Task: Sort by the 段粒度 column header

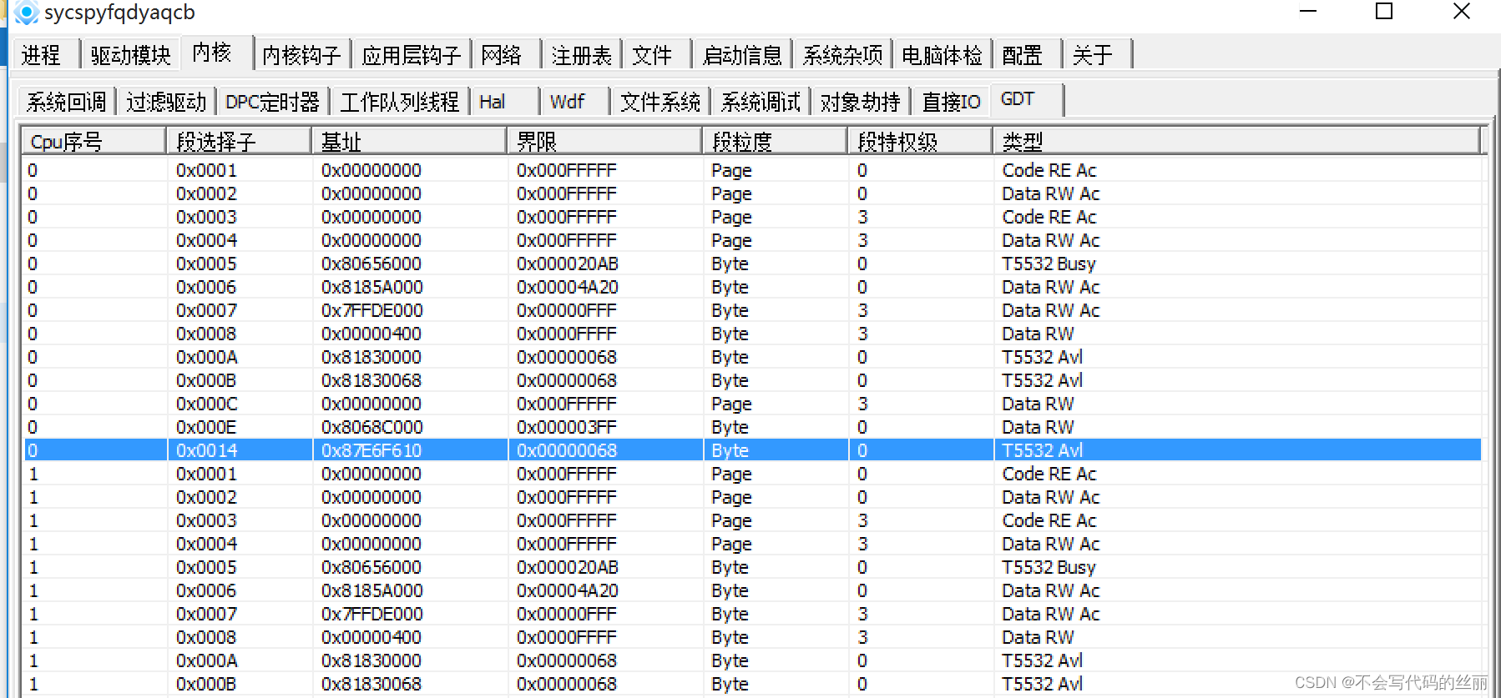Action: (x=775, y=142)
